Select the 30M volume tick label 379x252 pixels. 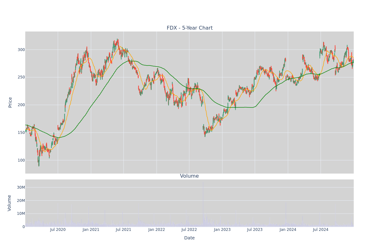pyautogui.click(x=21, y=187)
